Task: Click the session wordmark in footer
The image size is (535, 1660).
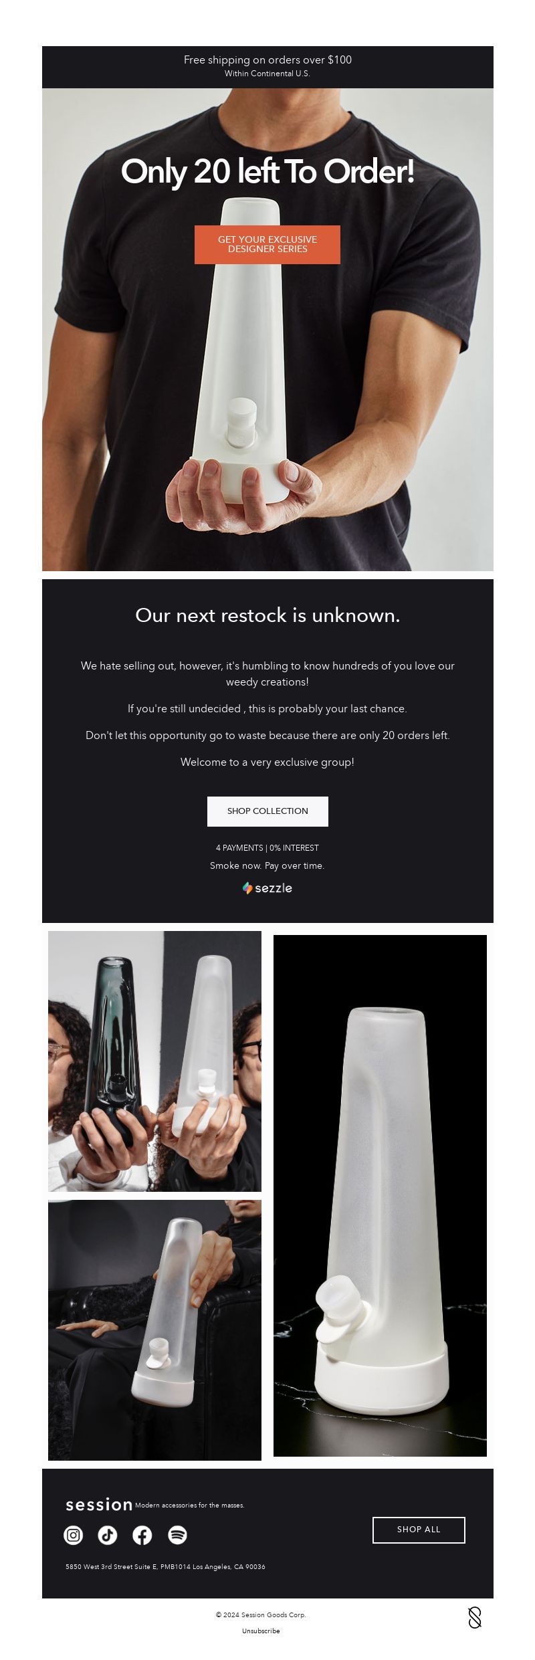Action: [x=99, y=1505]
